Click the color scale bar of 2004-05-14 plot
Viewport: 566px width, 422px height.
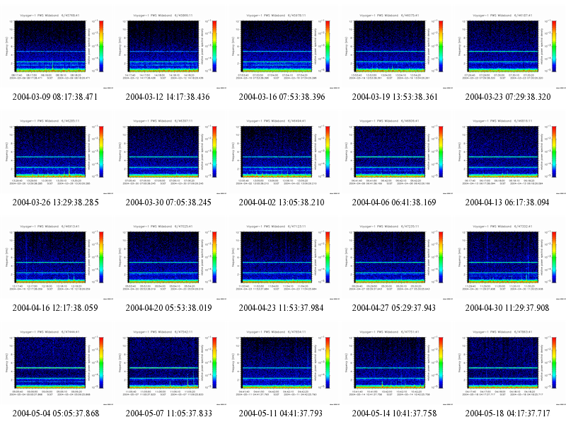pyautogui.click(x=441, y=363)
